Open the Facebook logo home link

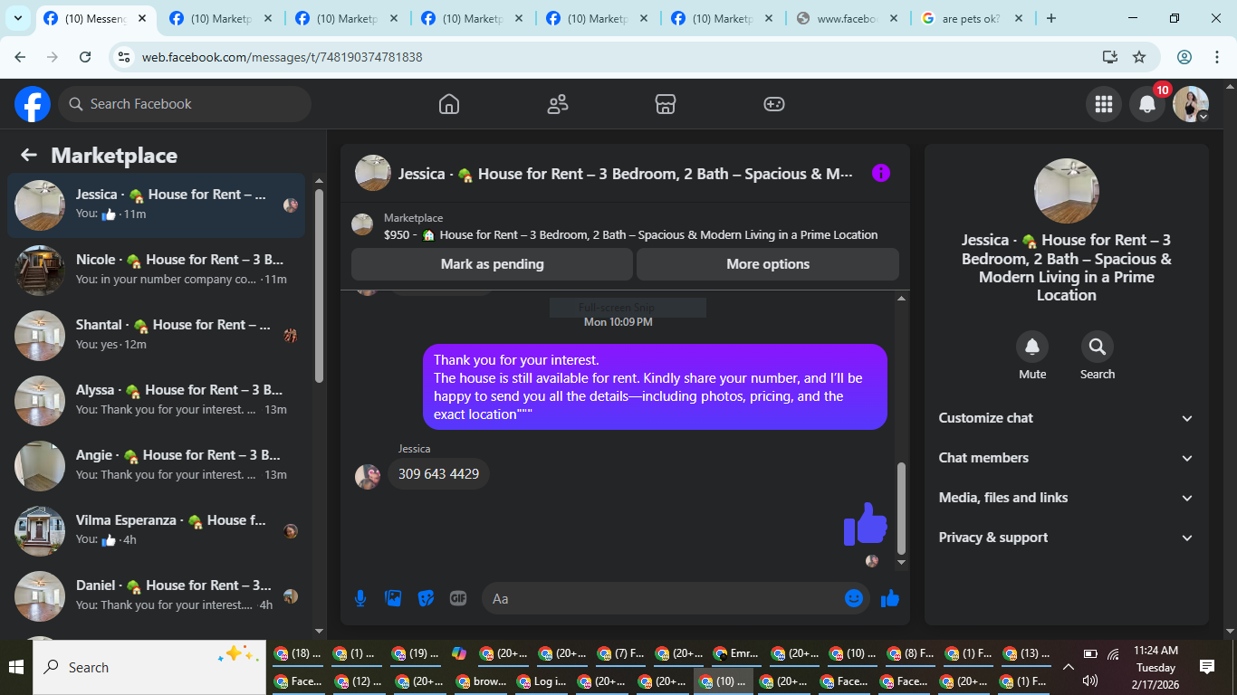click(x=33, y=104)
